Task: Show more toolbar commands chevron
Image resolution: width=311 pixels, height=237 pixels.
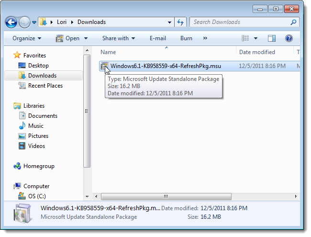Action: pos(205,38)
